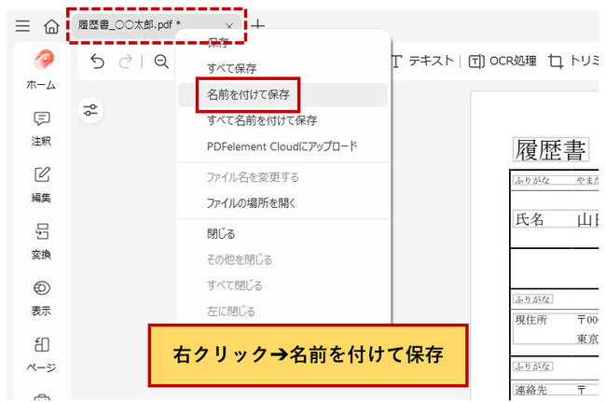The height and width of the screenshot is (402, 606).
Task: Choose PDFelement Cloudにアップロード
Action: 282,146
